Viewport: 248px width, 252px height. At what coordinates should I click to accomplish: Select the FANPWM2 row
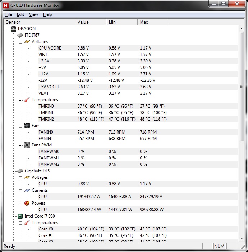coord(138,164)
